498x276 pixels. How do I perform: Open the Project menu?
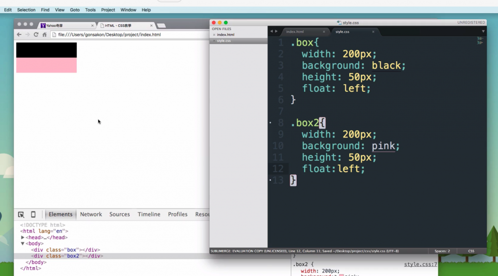point(108,10)
